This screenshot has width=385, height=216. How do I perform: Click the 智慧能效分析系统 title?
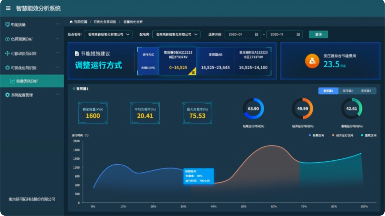[38, 8]
